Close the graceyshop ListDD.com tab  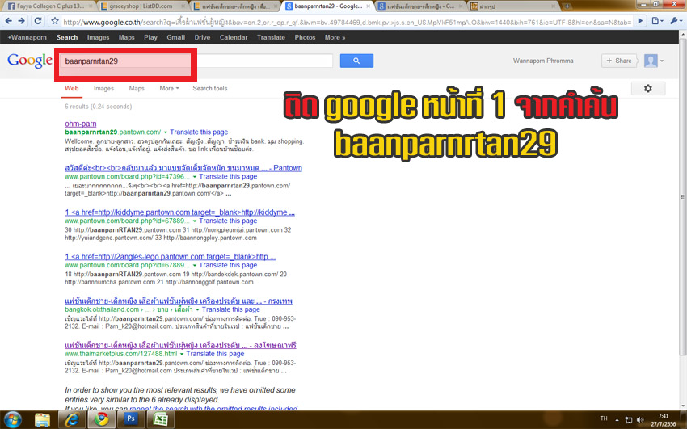pyautogui.click(x=183, y=6)
